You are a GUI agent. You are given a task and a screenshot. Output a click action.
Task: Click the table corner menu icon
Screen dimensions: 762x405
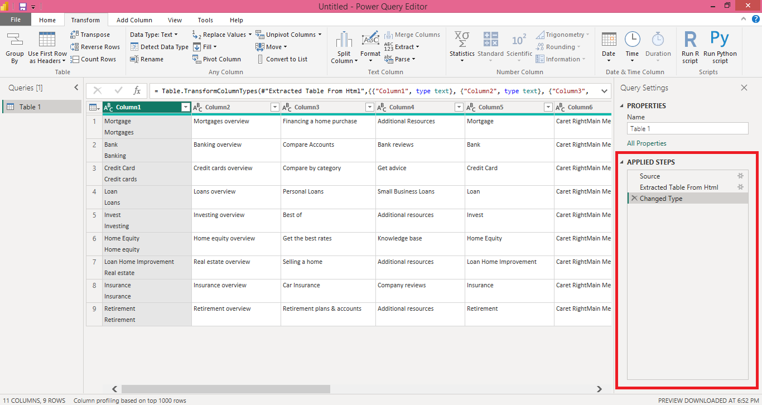[94, 107]
